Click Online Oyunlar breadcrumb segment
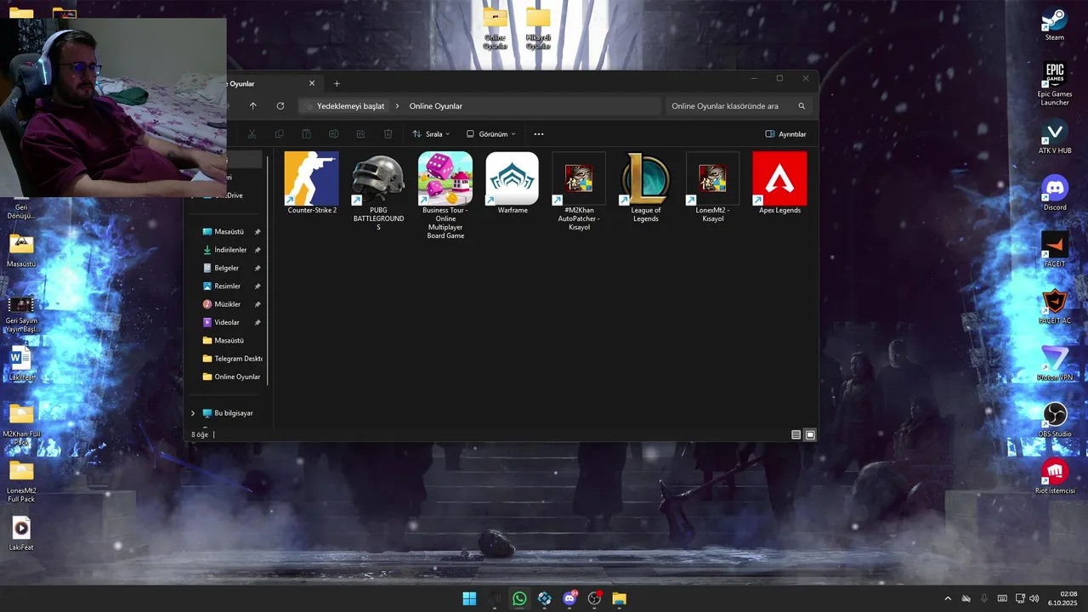 [436, 106]
